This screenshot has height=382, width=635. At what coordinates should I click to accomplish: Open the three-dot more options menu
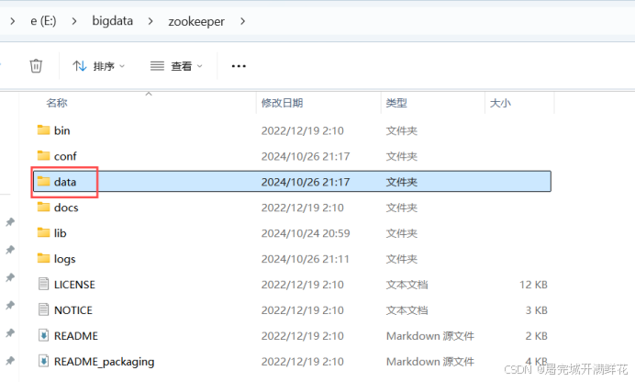pos(239,66)
